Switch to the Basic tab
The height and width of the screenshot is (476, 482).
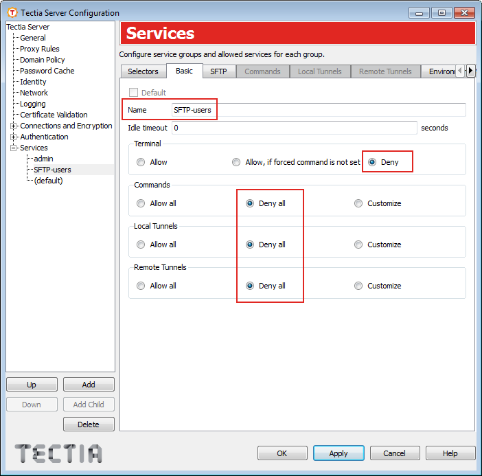click(185, 71)
